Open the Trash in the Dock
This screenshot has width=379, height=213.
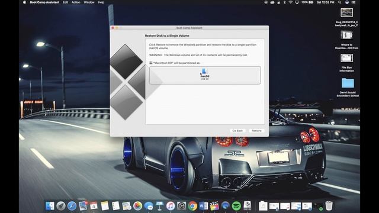click(329, 206)
